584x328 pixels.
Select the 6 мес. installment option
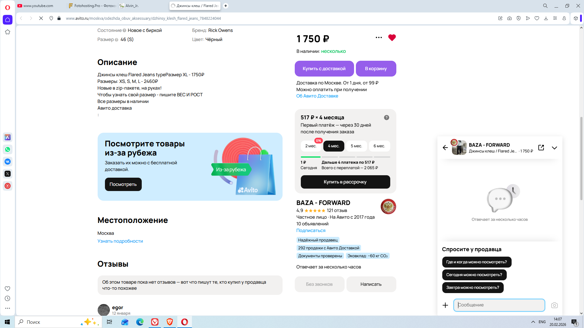379,146
